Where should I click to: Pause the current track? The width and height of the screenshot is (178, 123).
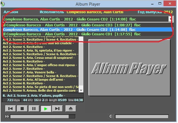coord(34,108)
